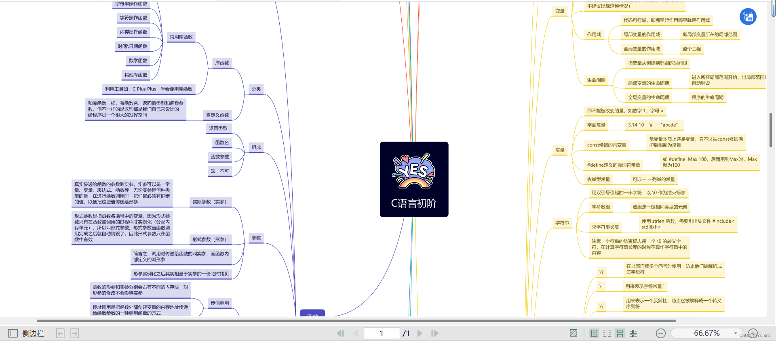The height and width of the screenshot is (341, 776).
Task: Click the 字符数组 node
Action: pyautogui.click(x=601, y=207)
